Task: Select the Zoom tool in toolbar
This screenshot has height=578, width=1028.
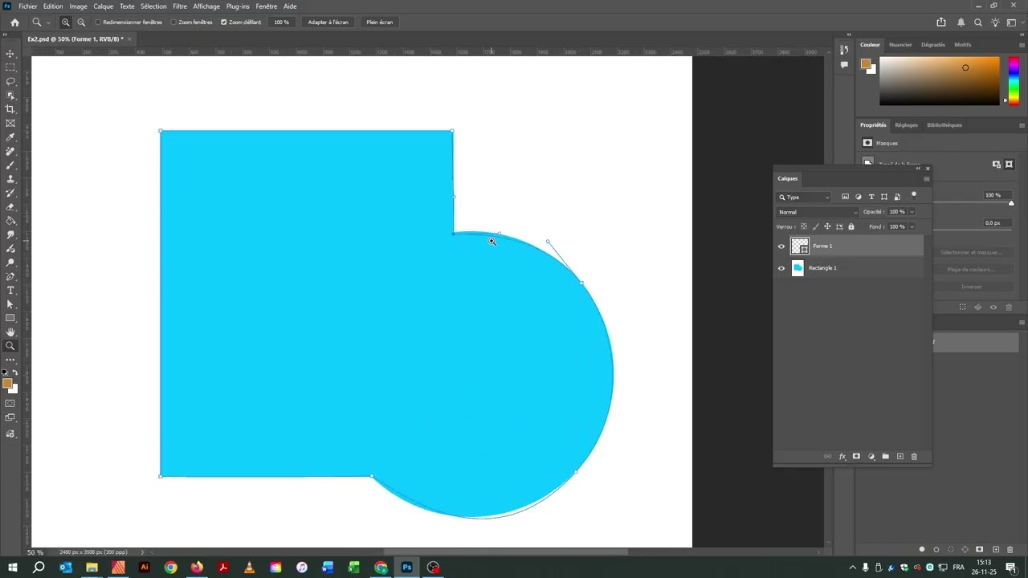Action: pos(10,346)
